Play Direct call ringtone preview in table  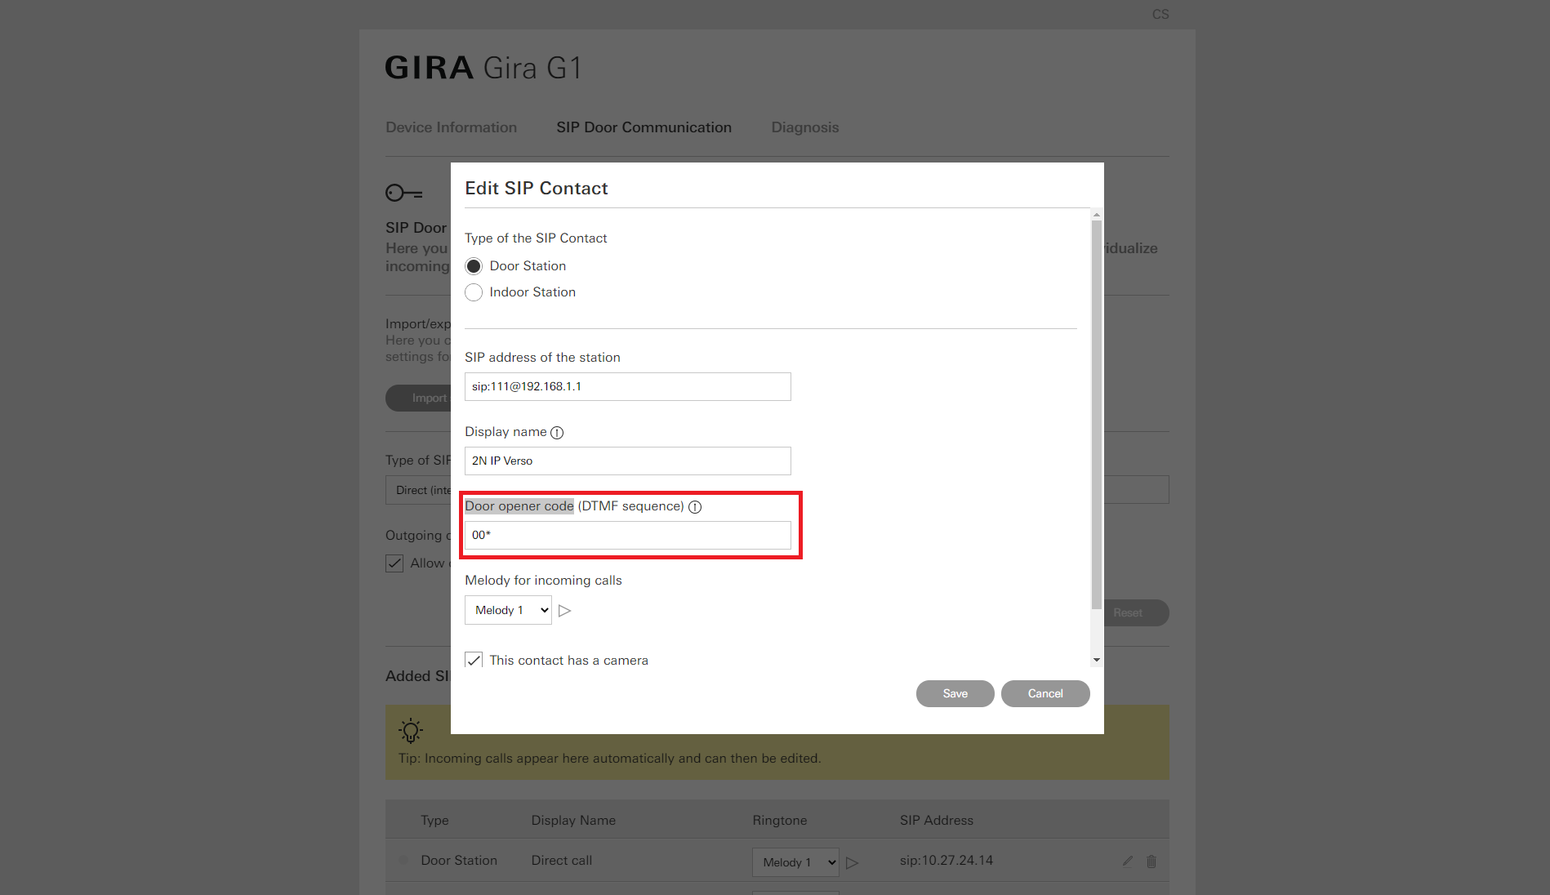pyautogui.click(x=853, y=862)
